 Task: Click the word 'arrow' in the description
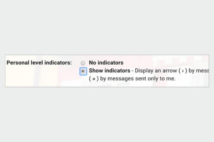pyautogui.click(x=170, y=71)
